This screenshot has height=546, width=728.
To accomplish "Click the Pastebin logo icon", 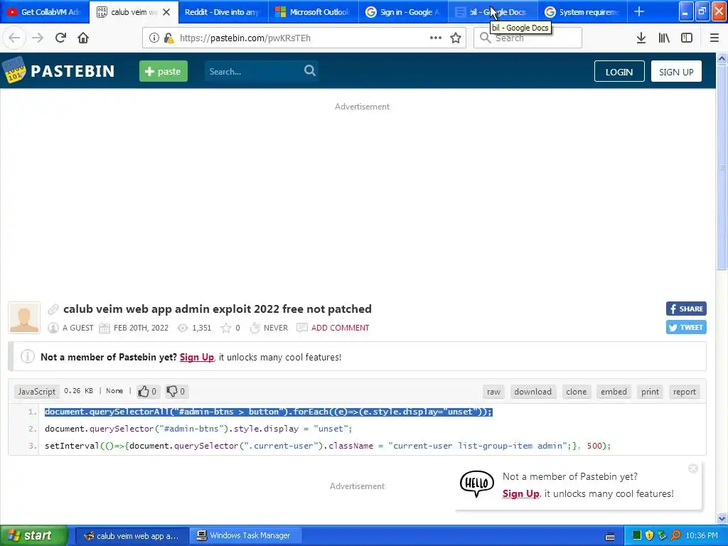I will click(14, 70).
